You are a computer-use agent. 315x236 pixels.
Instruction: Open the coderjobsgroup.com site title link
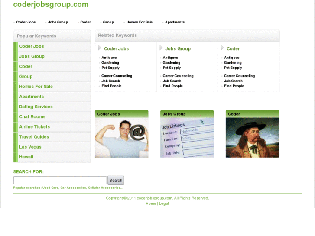(51, 4)
